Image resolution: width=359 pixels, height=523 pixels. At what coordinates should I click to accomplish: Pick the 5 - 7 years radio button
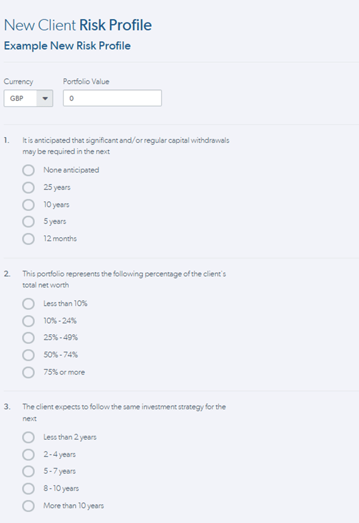pos(28,472)
